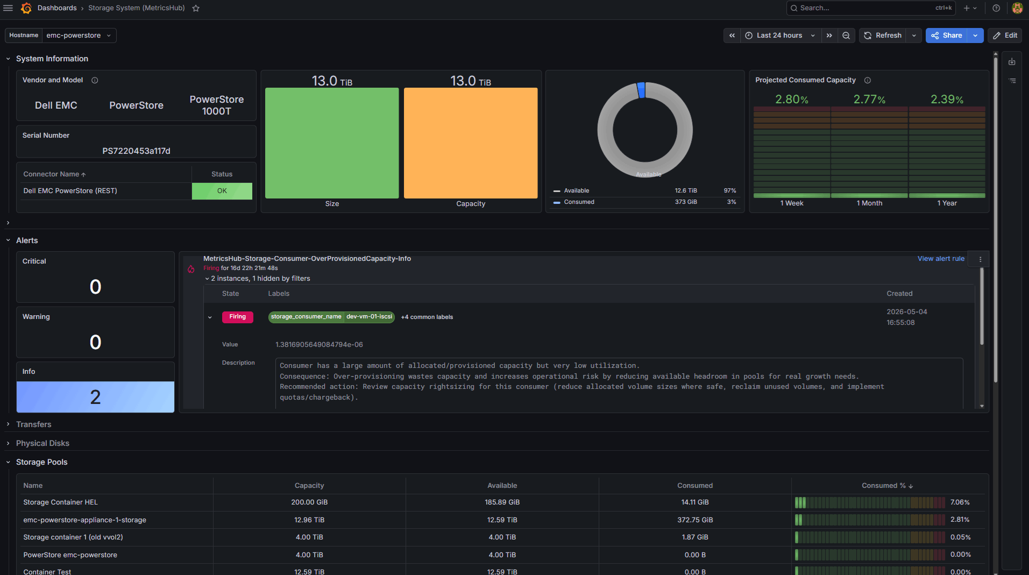Click the Storage Container HEL row name

click(x=60, y=502)
